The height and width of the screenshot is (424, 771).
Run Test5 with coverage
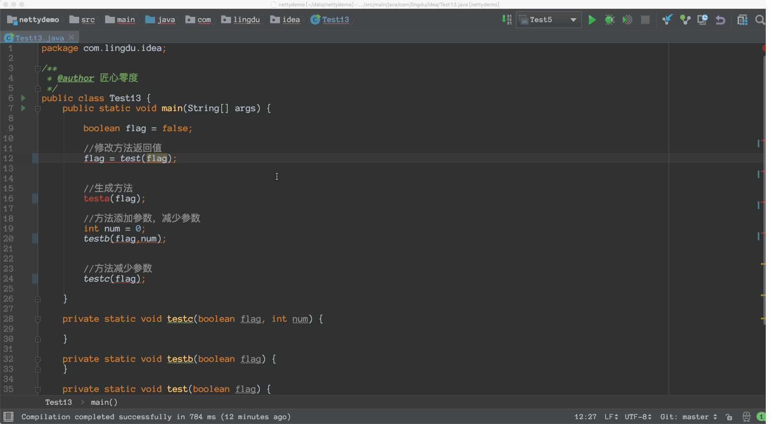(627, 20)
